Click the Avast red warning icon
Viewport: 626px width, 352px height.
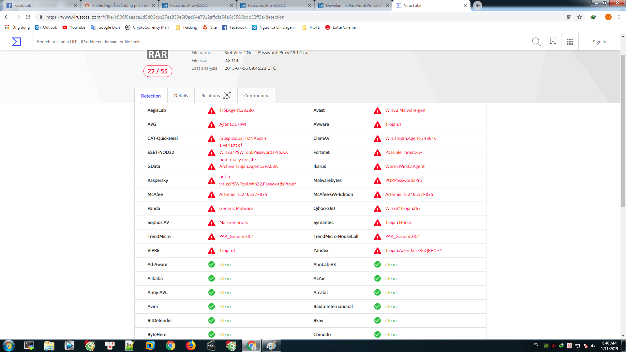378,111
